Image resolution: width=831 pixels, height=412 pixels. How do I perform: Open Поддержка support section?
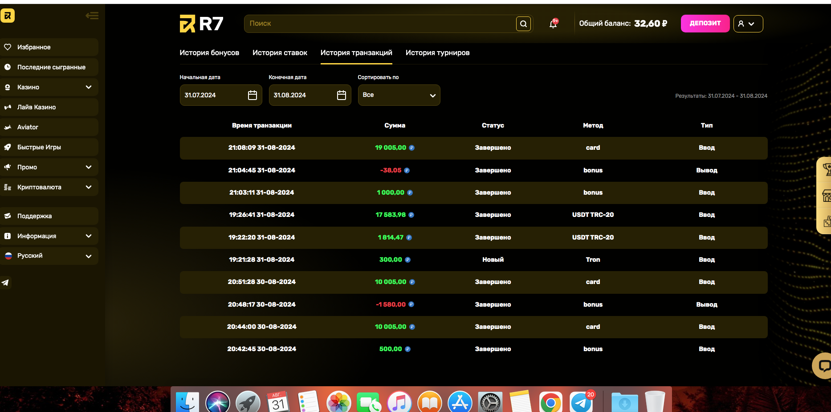[x=49, y=216]
